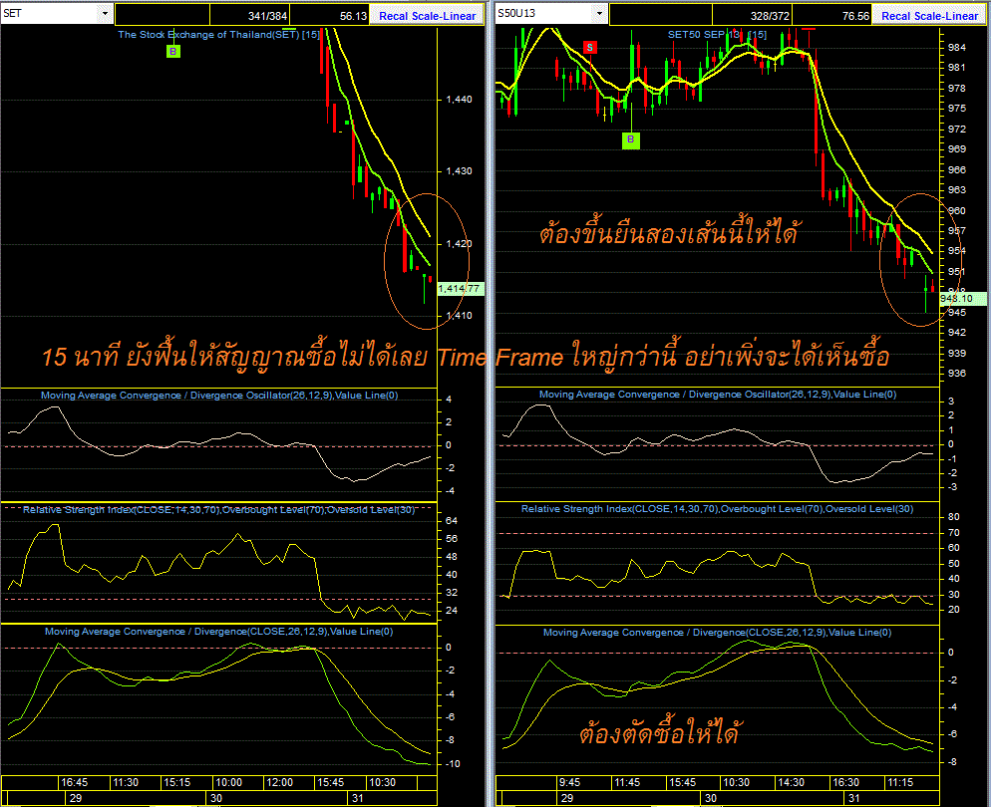Open the SET symbol dropdown

105,13
